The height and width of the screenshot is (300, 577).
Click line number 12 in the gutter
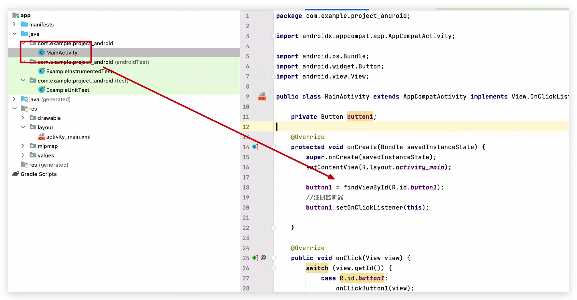(246, 127)
